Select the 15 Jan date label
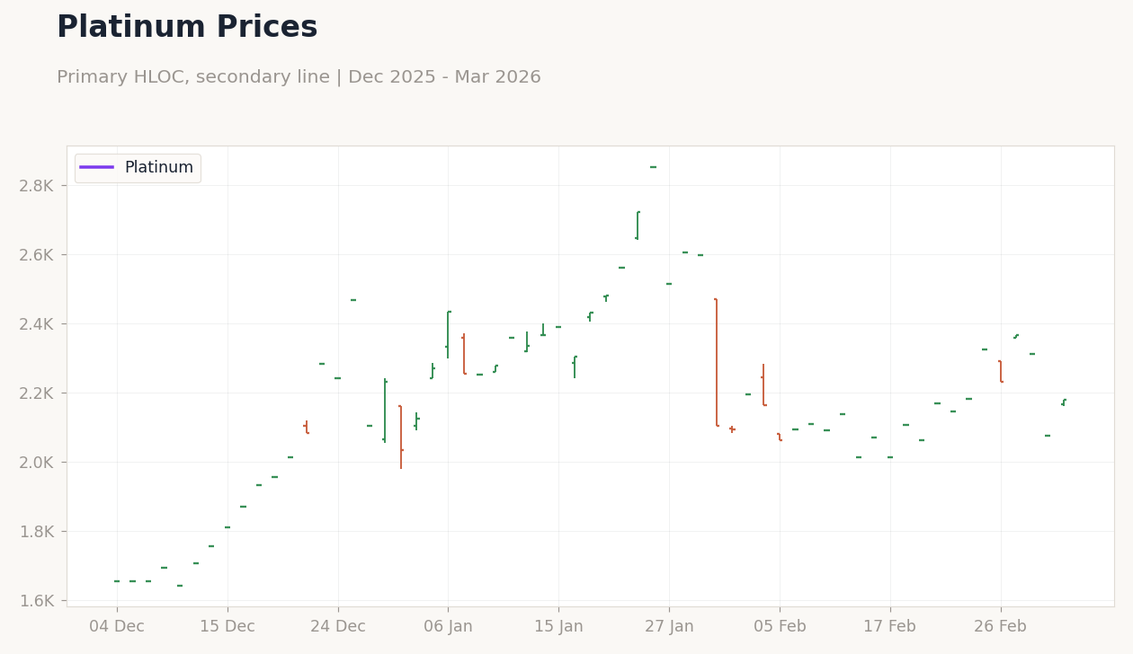The height and width of the screenshot is (654, 1133). (558, 627)
